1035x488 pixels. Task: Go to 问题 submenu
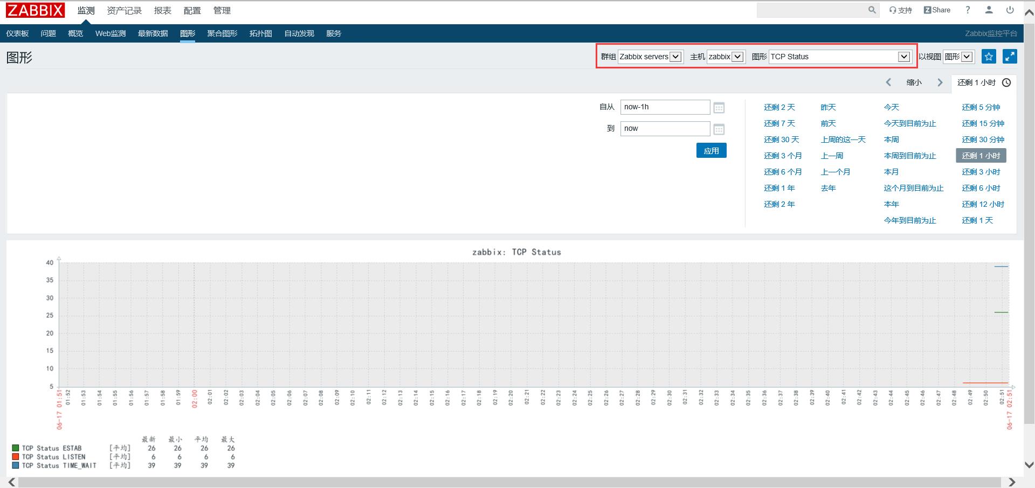coord(48,33)
